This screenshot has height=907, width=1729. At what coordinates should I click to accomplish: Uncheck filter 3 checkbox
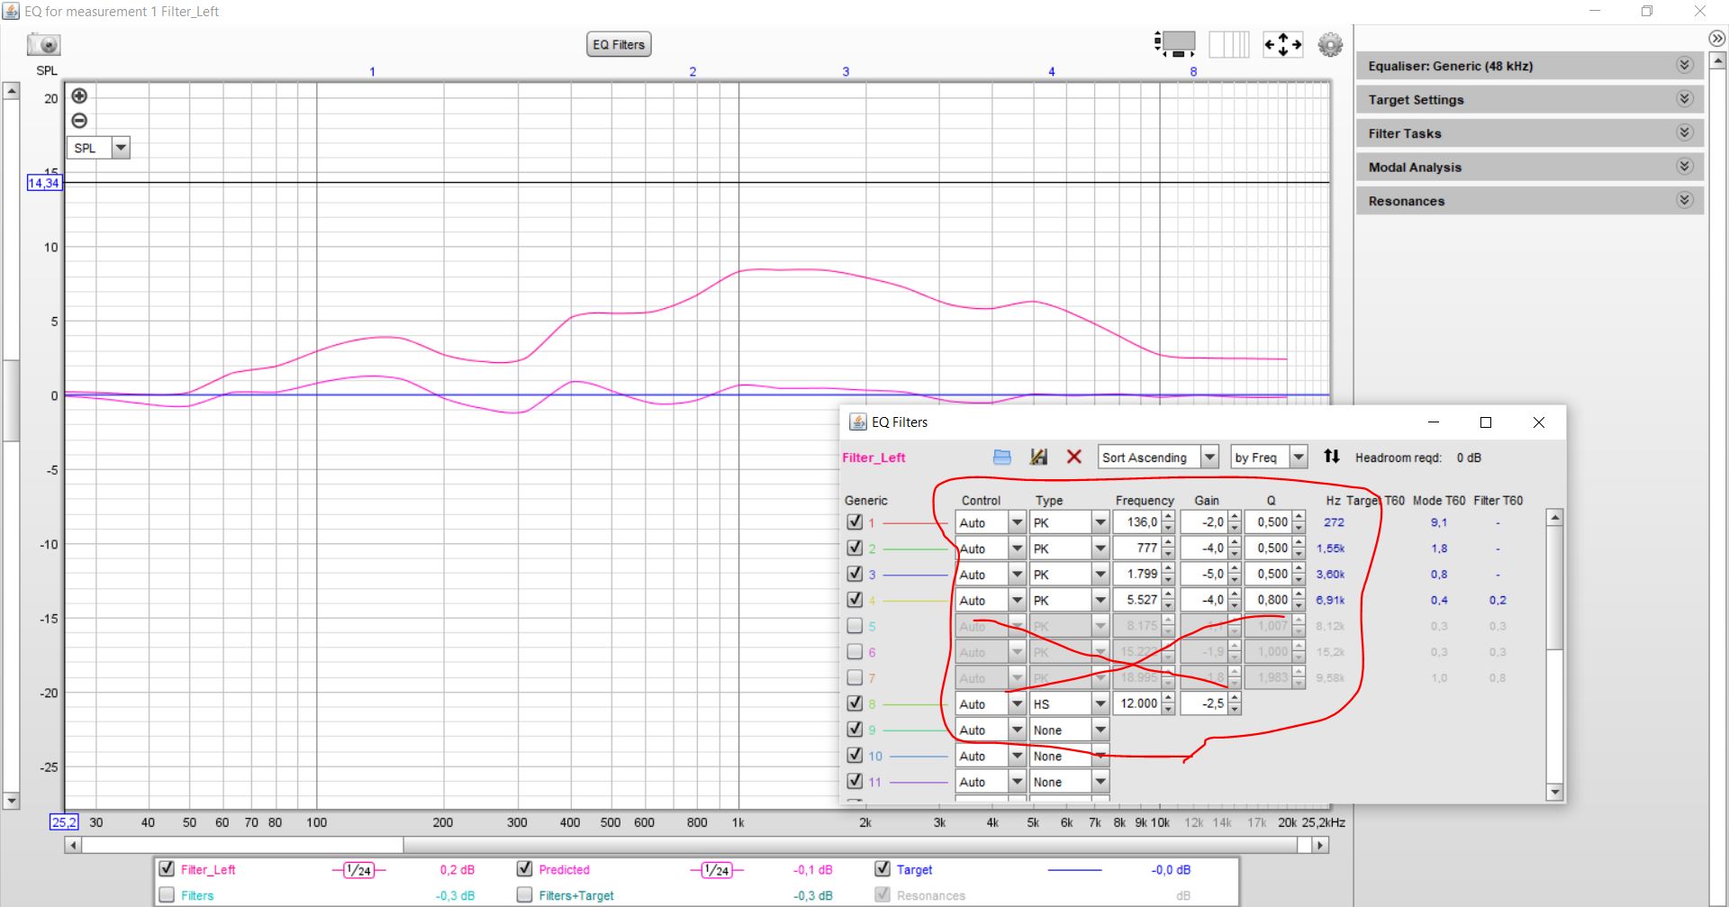[x=855, y=574]
